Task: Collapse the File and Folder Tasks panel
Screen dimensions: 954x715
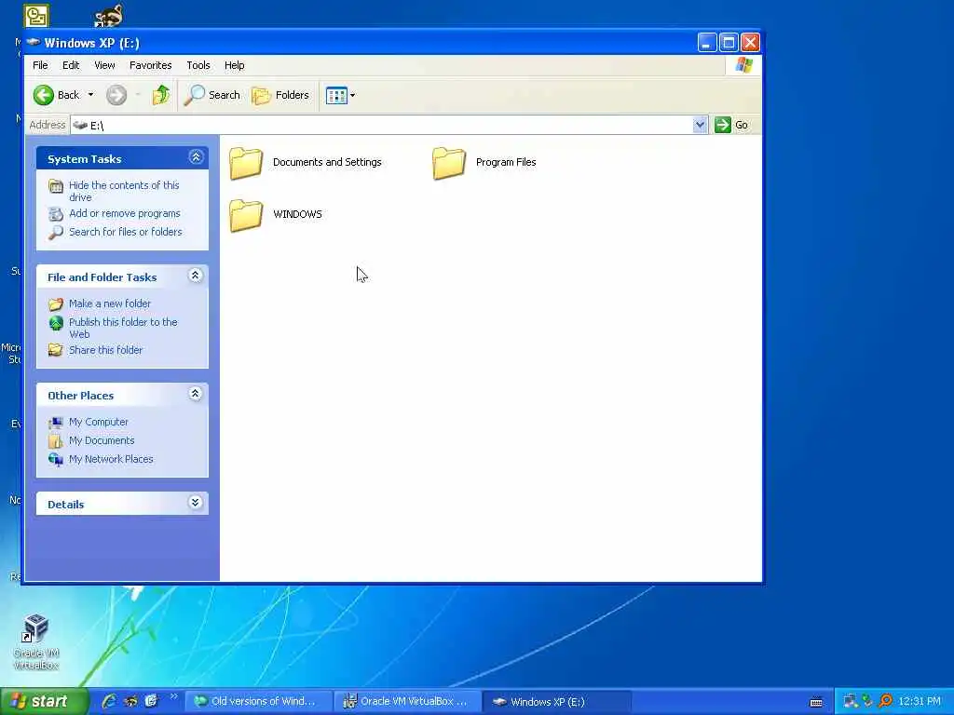Action: 196,276
